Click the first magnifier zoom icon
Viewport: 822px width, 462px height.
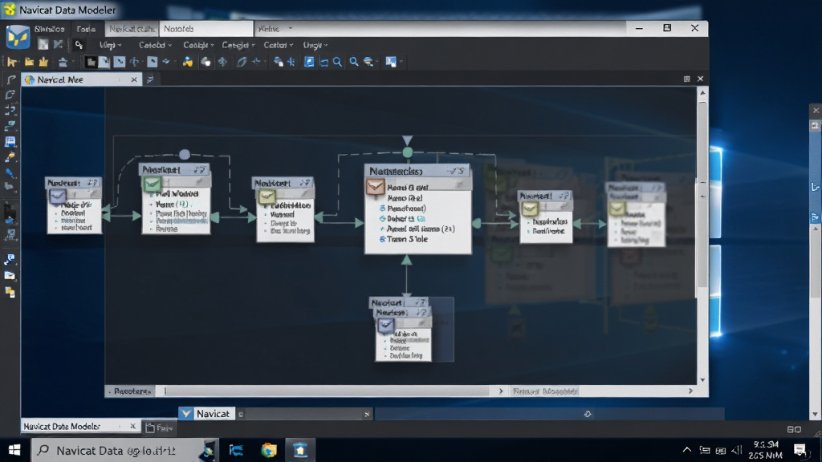tap(338, 62)
